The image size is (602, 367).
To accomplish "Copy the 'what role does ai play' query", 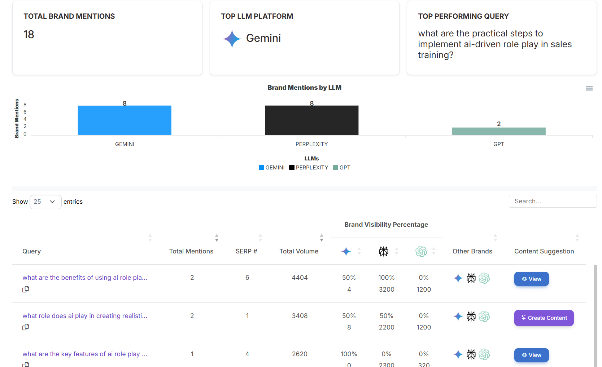I will pyautogui.click(x=26, y=327).
